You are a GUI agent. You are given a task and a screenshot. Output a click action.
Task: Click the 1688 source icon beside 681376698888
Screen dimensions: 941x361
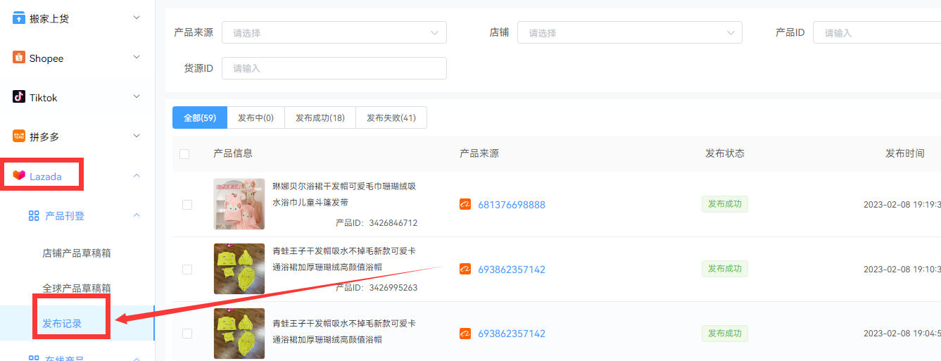[x=465, y=204]
